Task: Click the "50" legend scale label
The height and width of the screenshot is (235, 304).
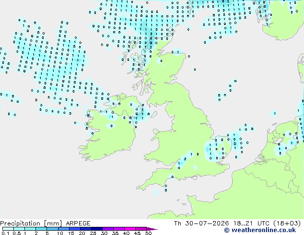Action: point(148,233)
